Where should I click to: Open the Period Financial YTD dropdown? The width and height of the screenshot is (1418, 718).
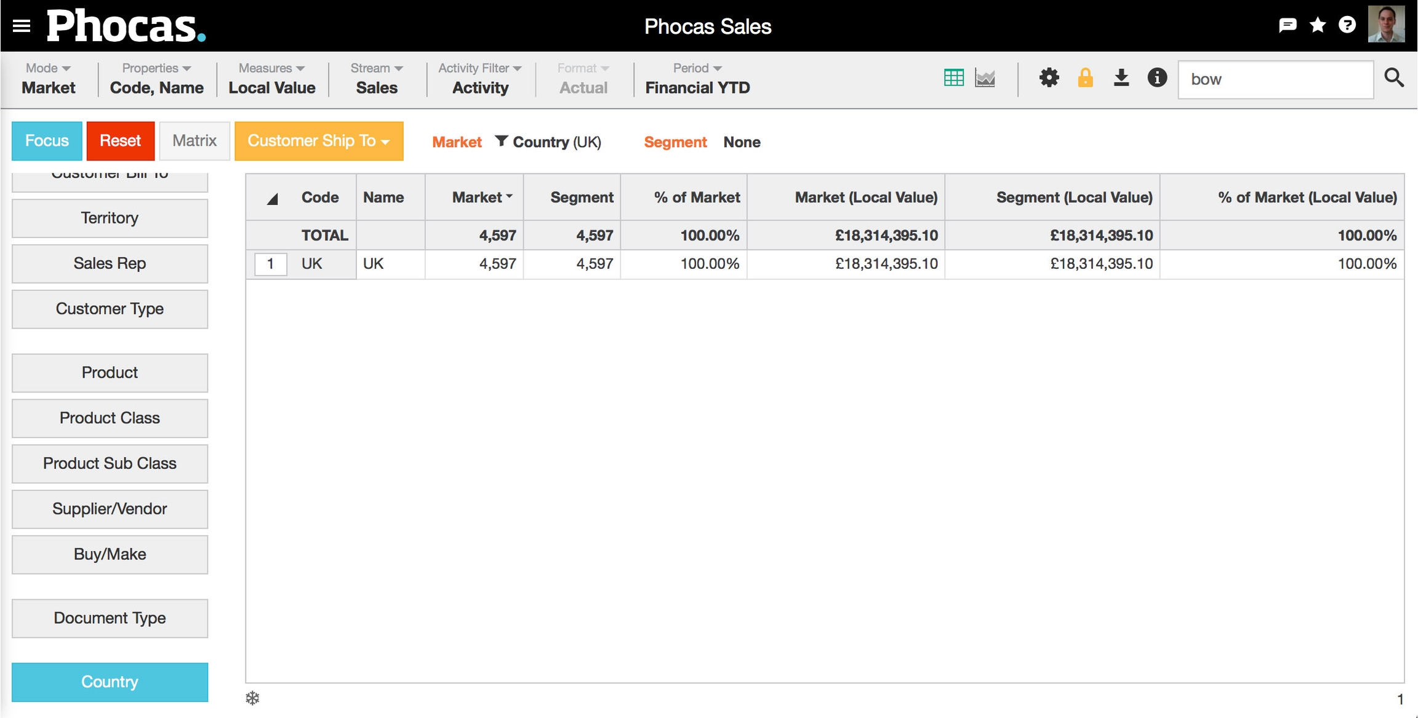pyautogui.click(x=697, y=79)
